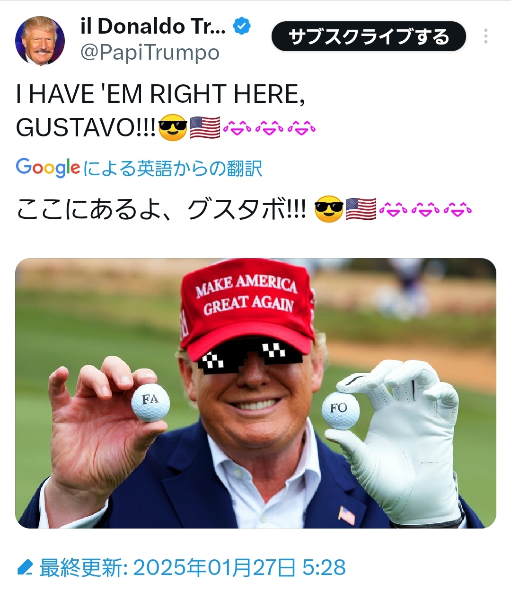Select the translated text ここにあるよ、グスタボ!!!
Viewport: 511px width, 592px height.
[161, 209]
